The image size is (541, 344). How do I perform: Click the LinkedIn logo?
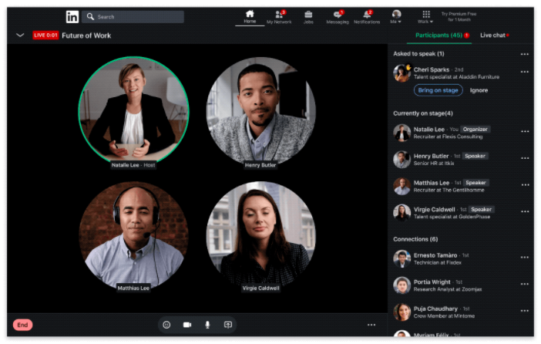tap(72, 16)
